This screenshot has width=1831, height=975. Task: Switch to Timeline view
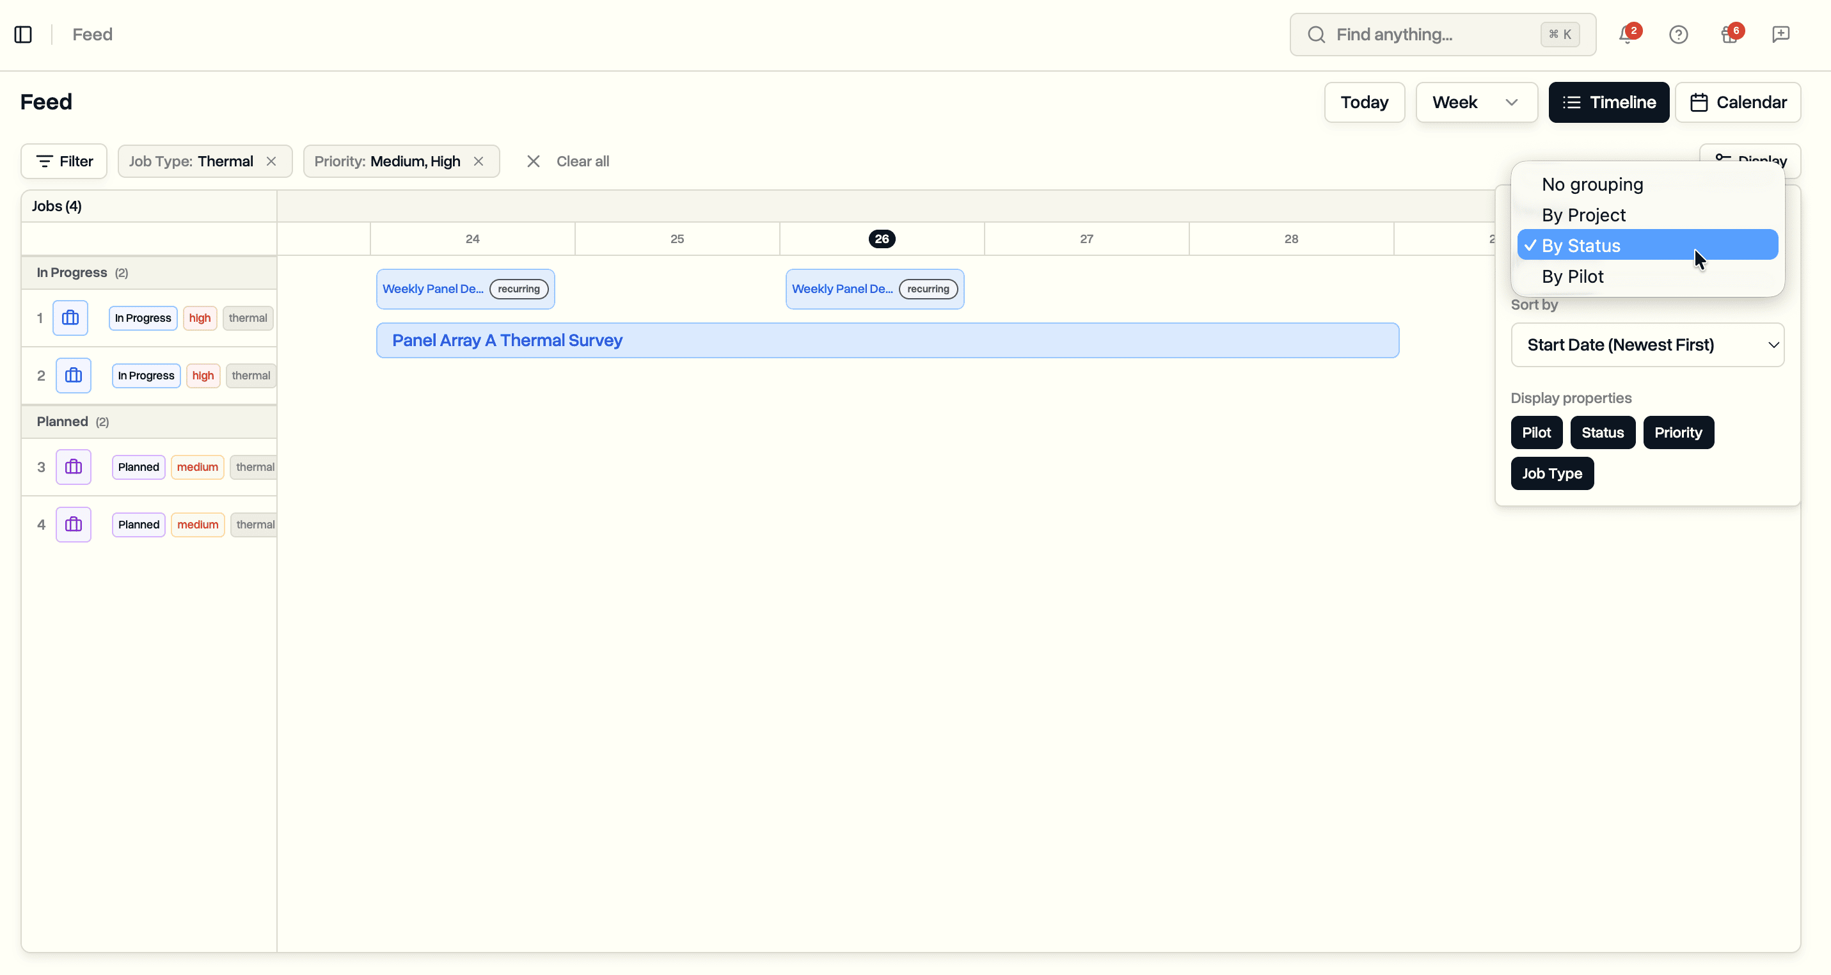[x=1608, y=102]
